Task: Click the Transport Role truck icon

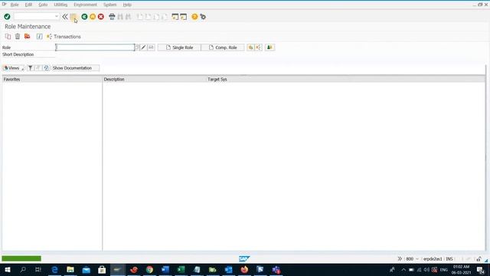Action: click(x=28, y=37)
